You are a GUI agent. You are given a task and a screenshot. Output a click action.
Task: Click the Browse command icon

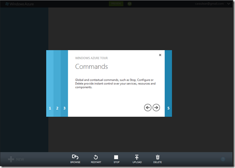click(x=75, y=157)
